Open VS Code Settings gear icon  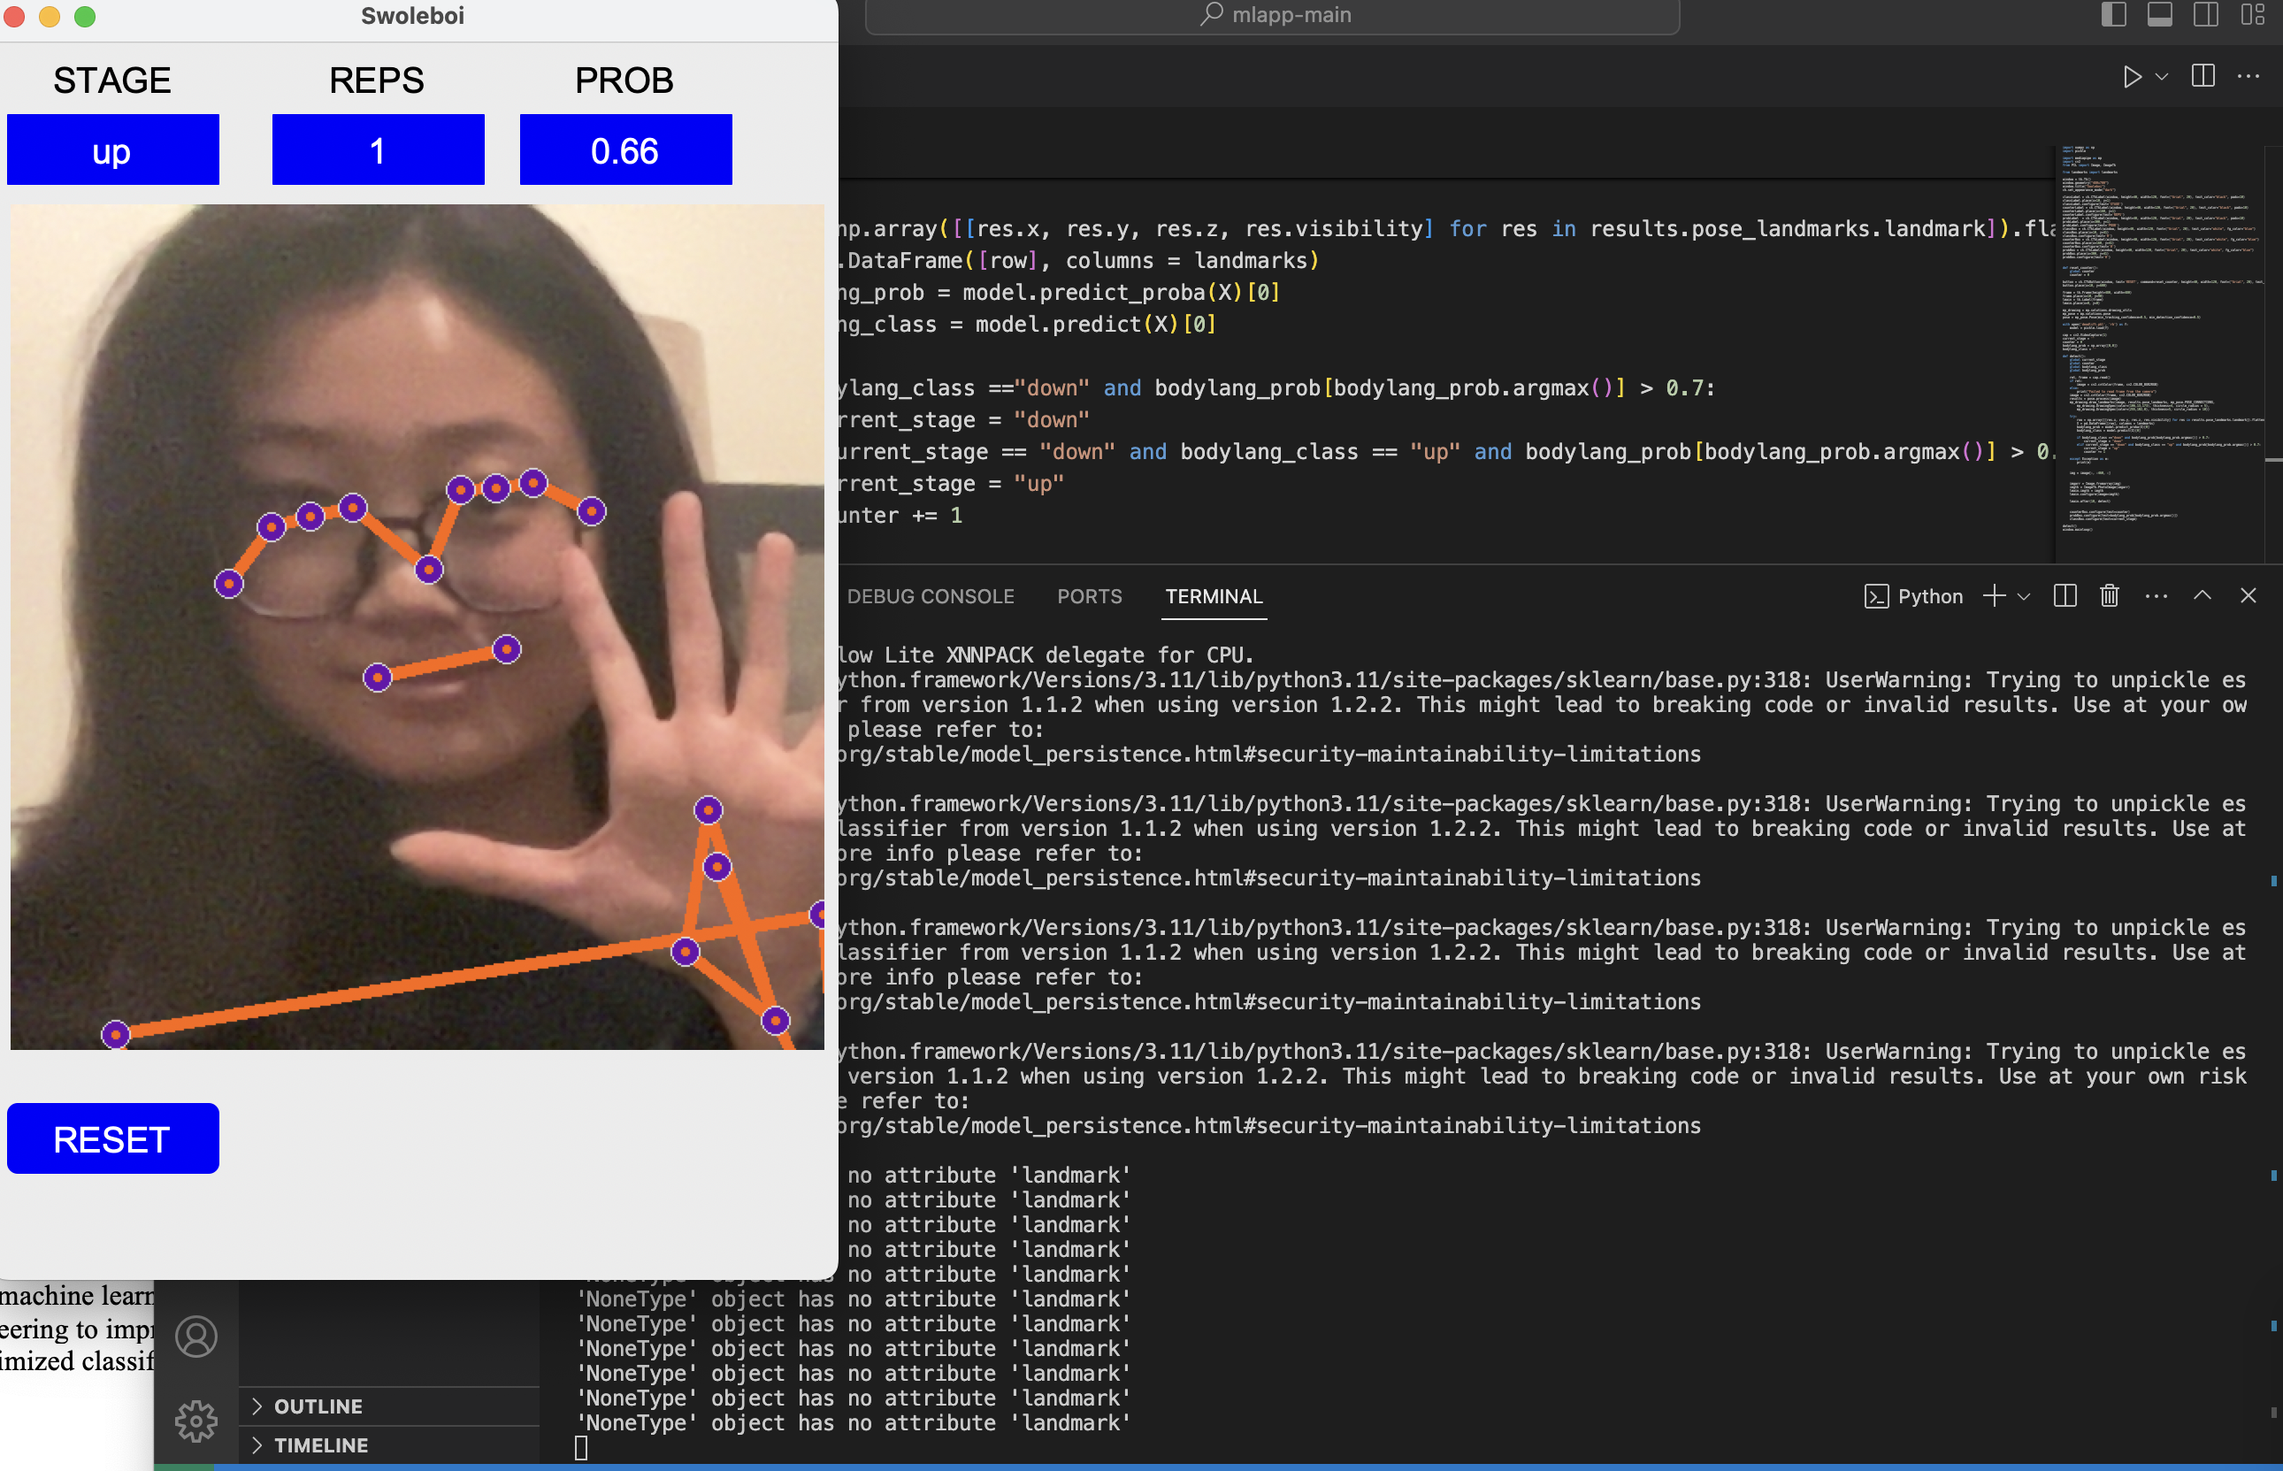195,1421
